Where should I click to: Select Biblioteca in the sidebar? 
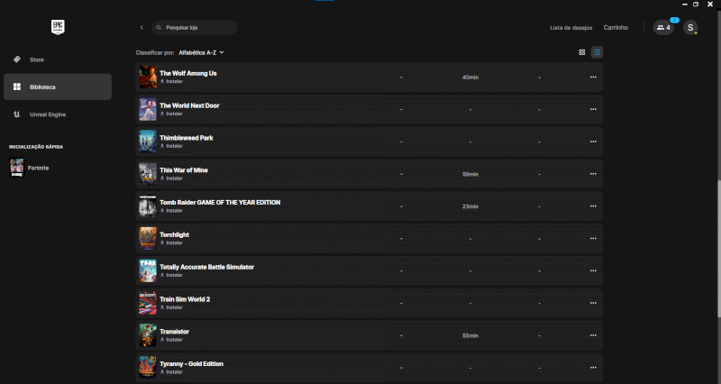pyautogui.click(x=42, y=87)
